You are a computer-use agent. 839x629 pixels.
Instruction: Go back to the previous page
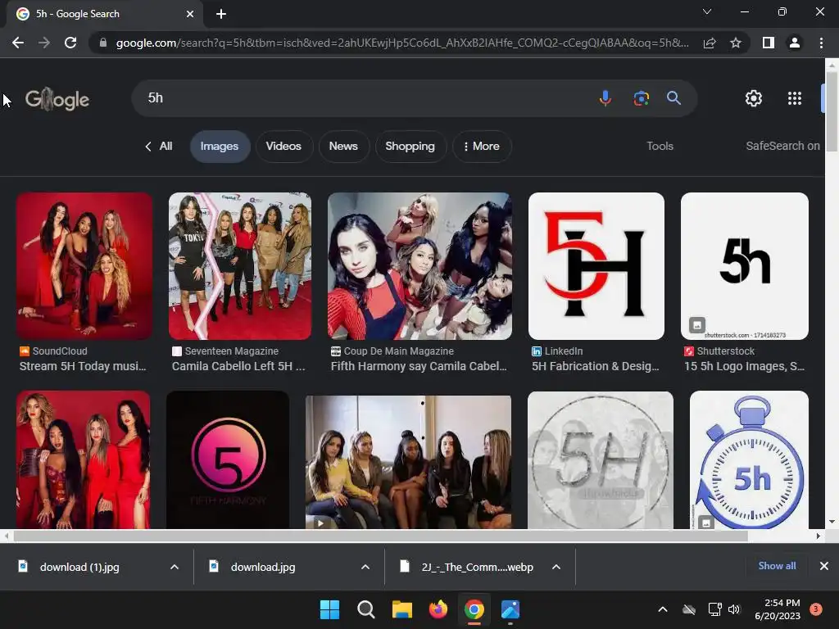[18, 43]
